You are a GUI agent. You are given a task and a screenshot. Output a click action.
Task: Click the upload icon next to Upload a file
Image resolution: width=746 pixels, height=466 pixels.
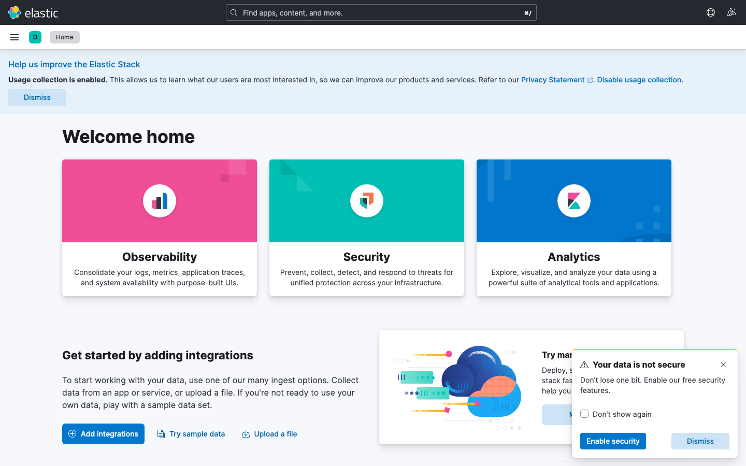point(246,434)
